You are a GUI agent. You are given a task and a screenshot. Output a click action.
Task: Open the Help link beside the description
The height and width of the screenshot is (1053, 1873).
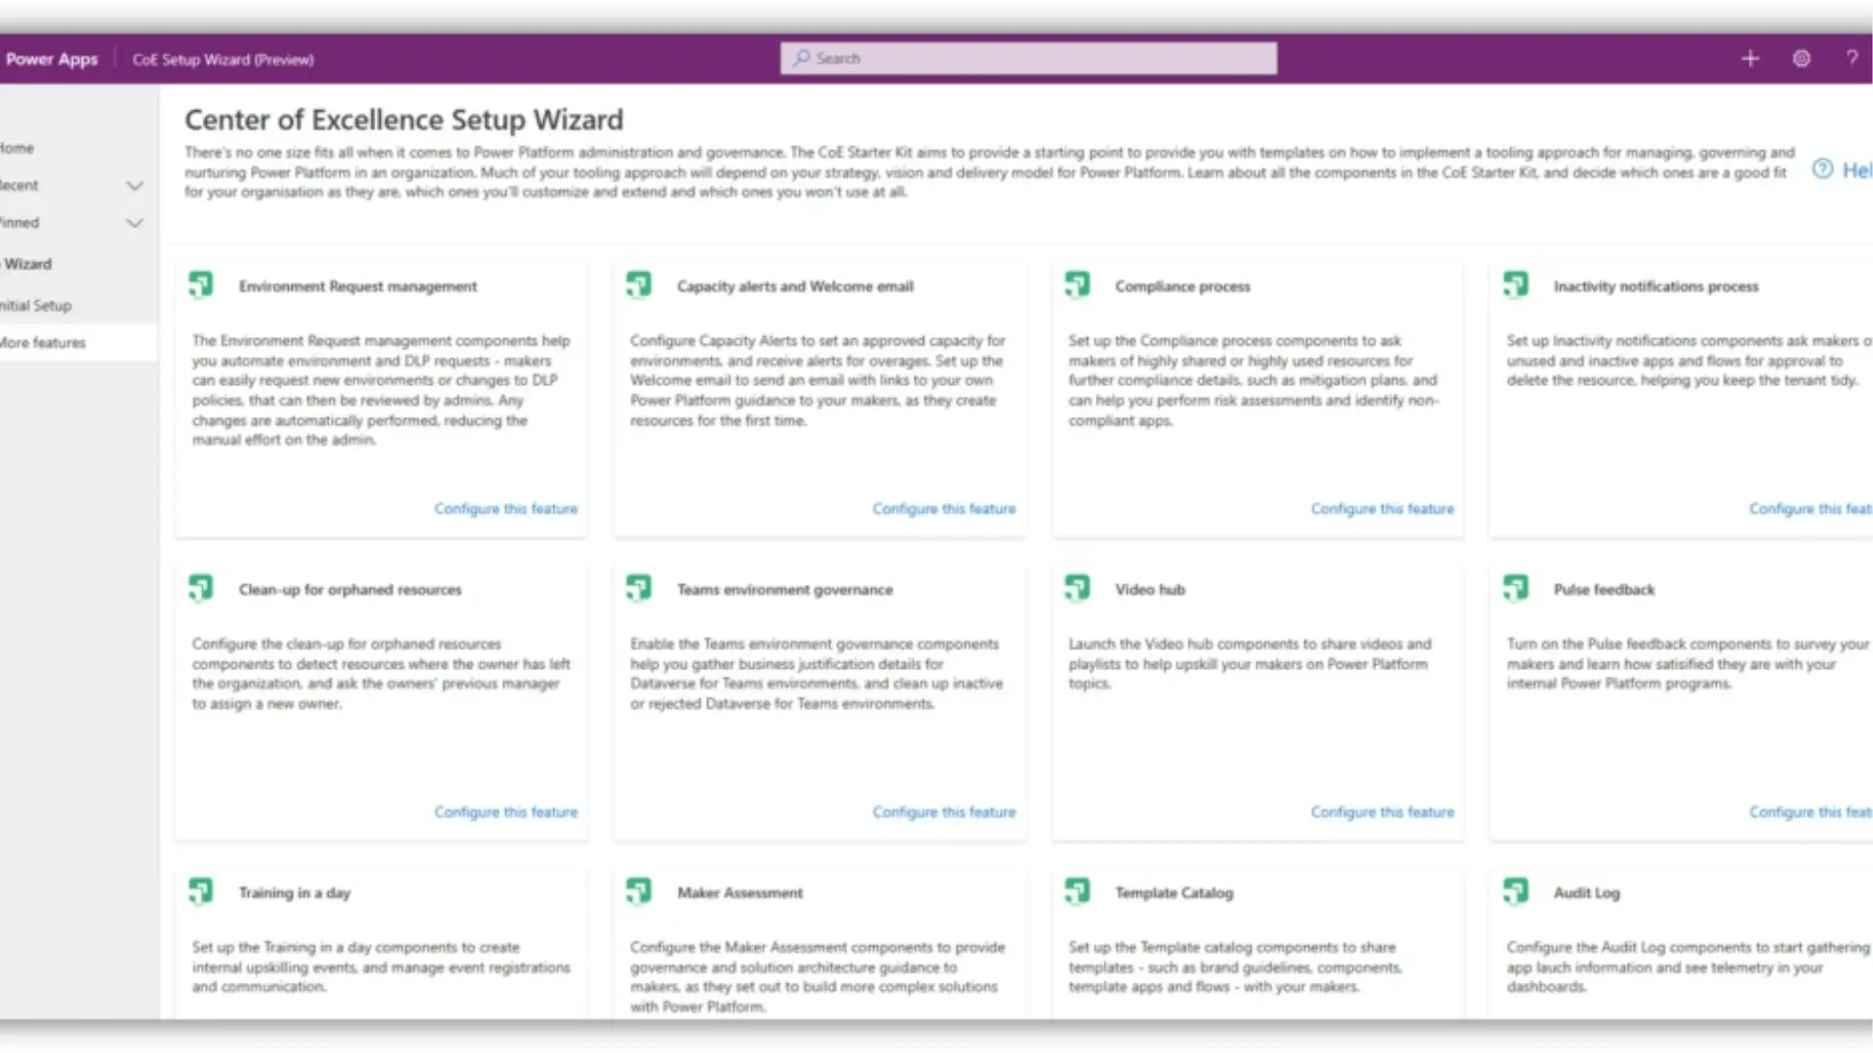click(1843, 170)
